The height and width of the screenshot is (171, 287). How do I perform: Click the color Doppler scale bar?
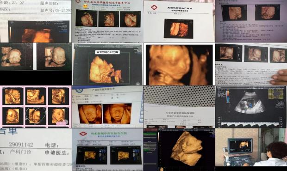coord(228,96)
